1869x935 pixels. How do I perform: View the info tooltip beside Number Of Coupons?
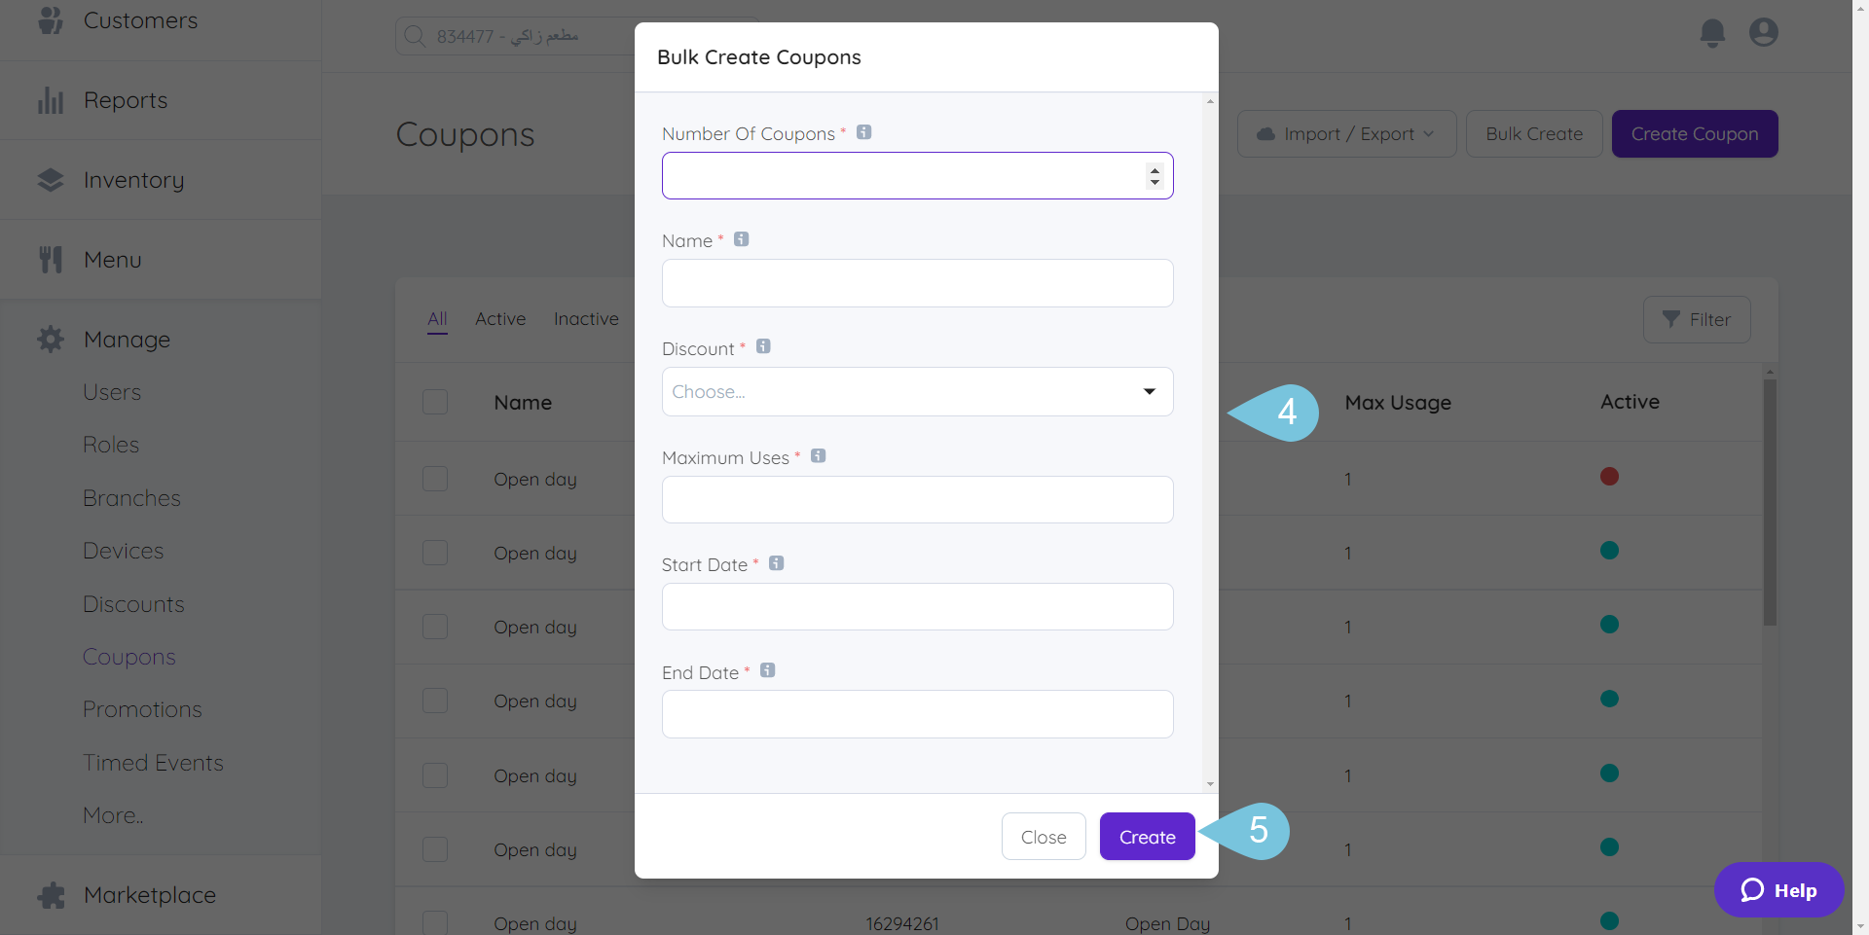(864, 131)
